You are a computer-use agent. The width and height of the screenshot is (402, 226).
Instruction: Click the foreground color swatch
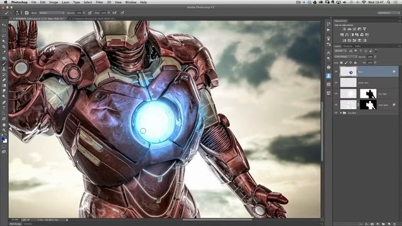tap(3, 139)
